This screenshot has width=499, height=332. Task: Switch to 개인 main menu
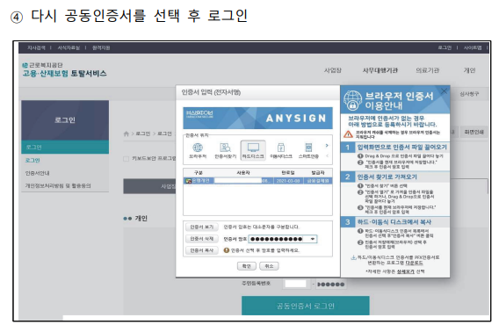[x=469, y=70]
